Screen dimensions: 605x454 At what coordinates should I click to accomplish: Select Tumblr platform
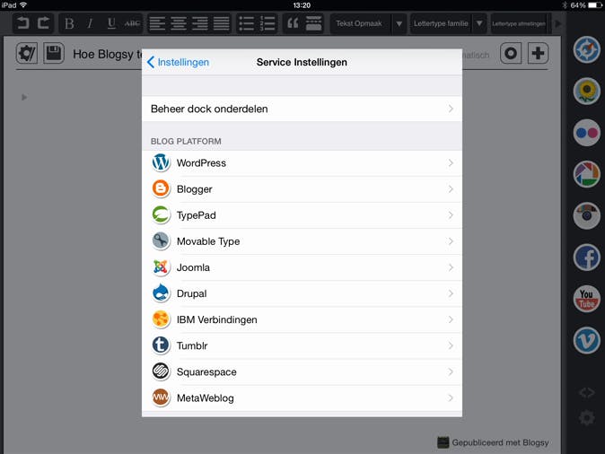302,346
